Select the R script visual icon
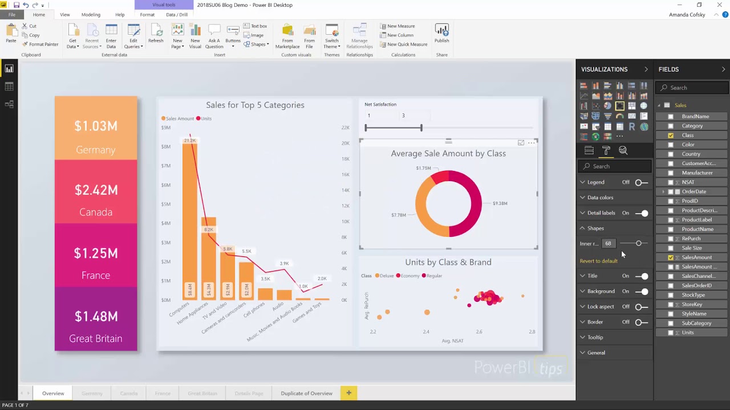This screenshot has width=730, height=410. coord(632,126)
